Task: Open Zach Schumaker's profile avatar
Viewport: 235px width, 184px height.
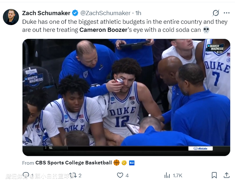Action: 11,17
